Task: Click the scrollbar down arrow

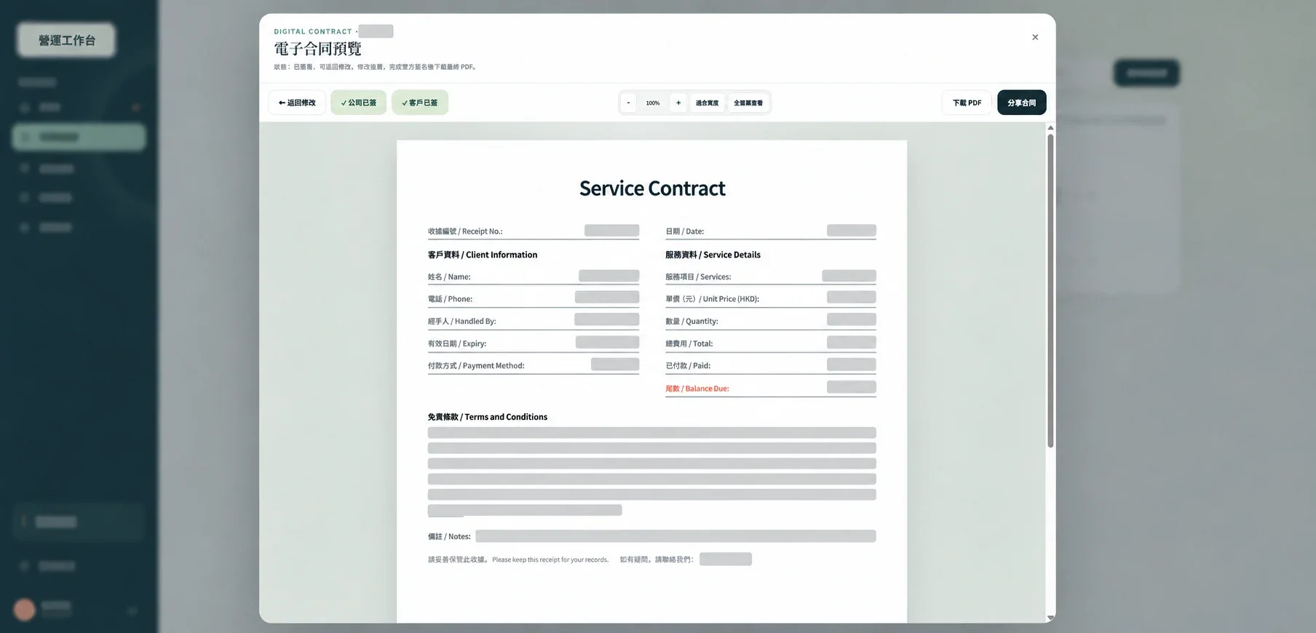Action: [x=1050, y=618]
